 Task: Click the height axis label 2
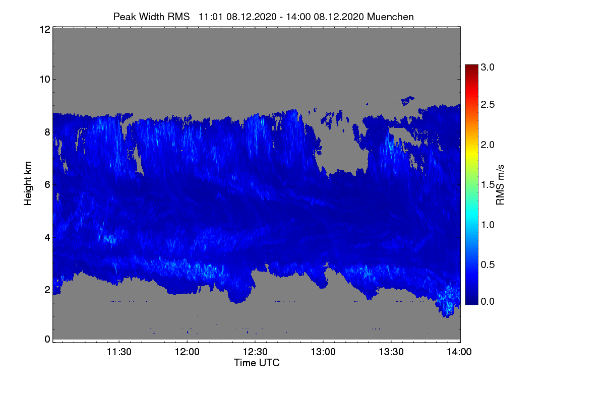47,289
